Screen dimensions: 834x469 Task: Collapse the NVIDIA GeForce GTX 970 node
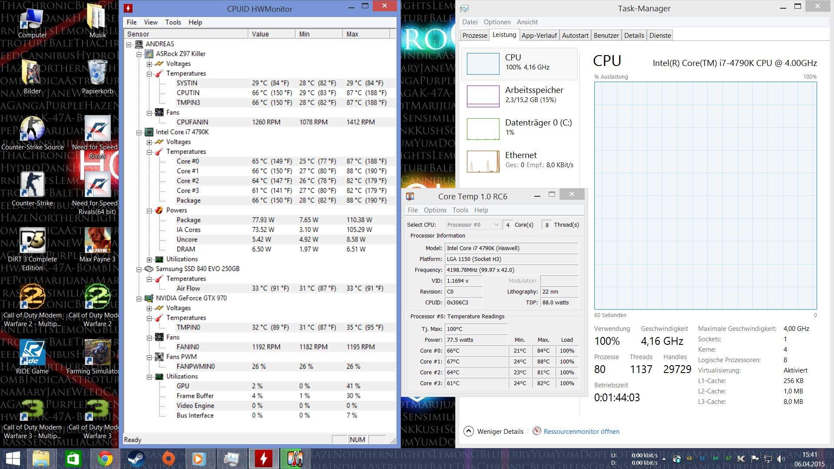(139, 298)
